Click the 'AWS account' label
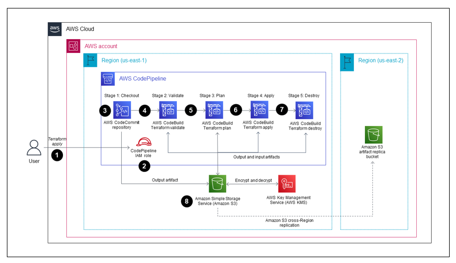Viewport: 456px width, 263px height. click(x=101, y=46)
